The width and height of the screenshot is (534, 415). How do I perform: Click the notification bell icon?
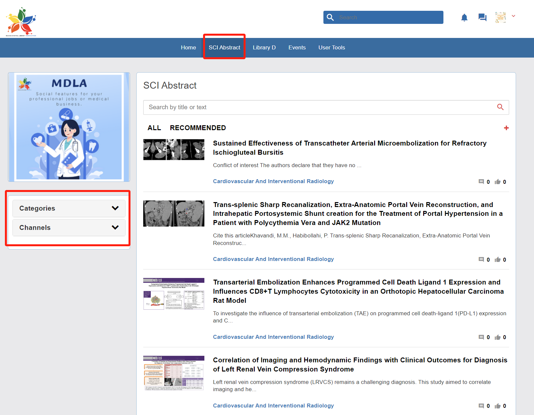[x=464, y=17]
